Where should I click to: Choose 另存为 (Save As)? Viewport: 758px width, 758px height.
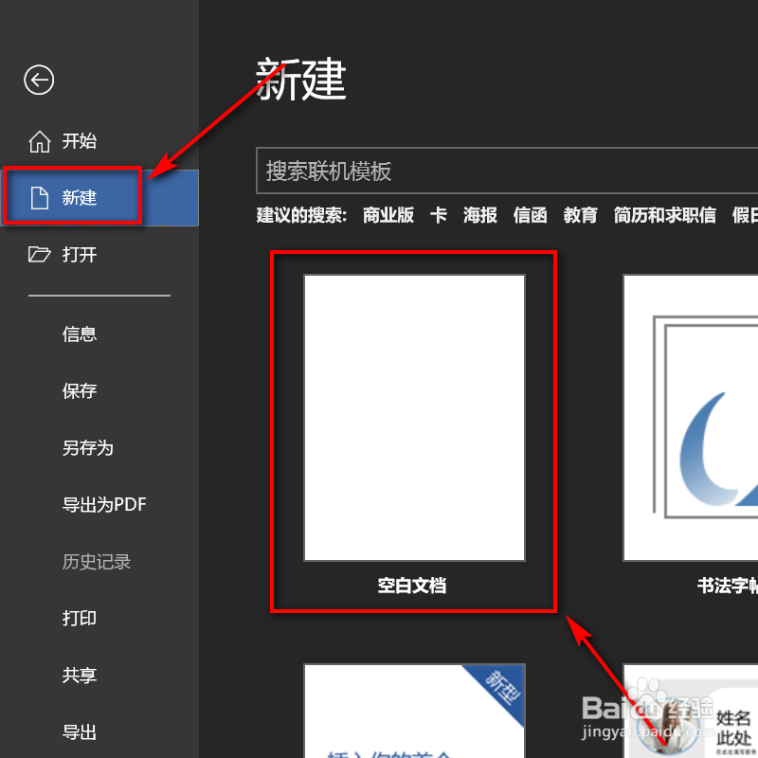point(87,447)
